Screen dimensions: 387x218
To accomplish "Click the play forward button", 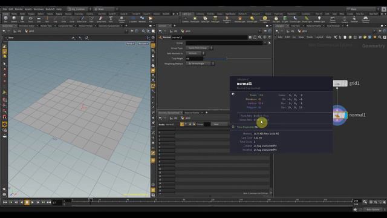I will pyautogui.click(x=32, y=202).
